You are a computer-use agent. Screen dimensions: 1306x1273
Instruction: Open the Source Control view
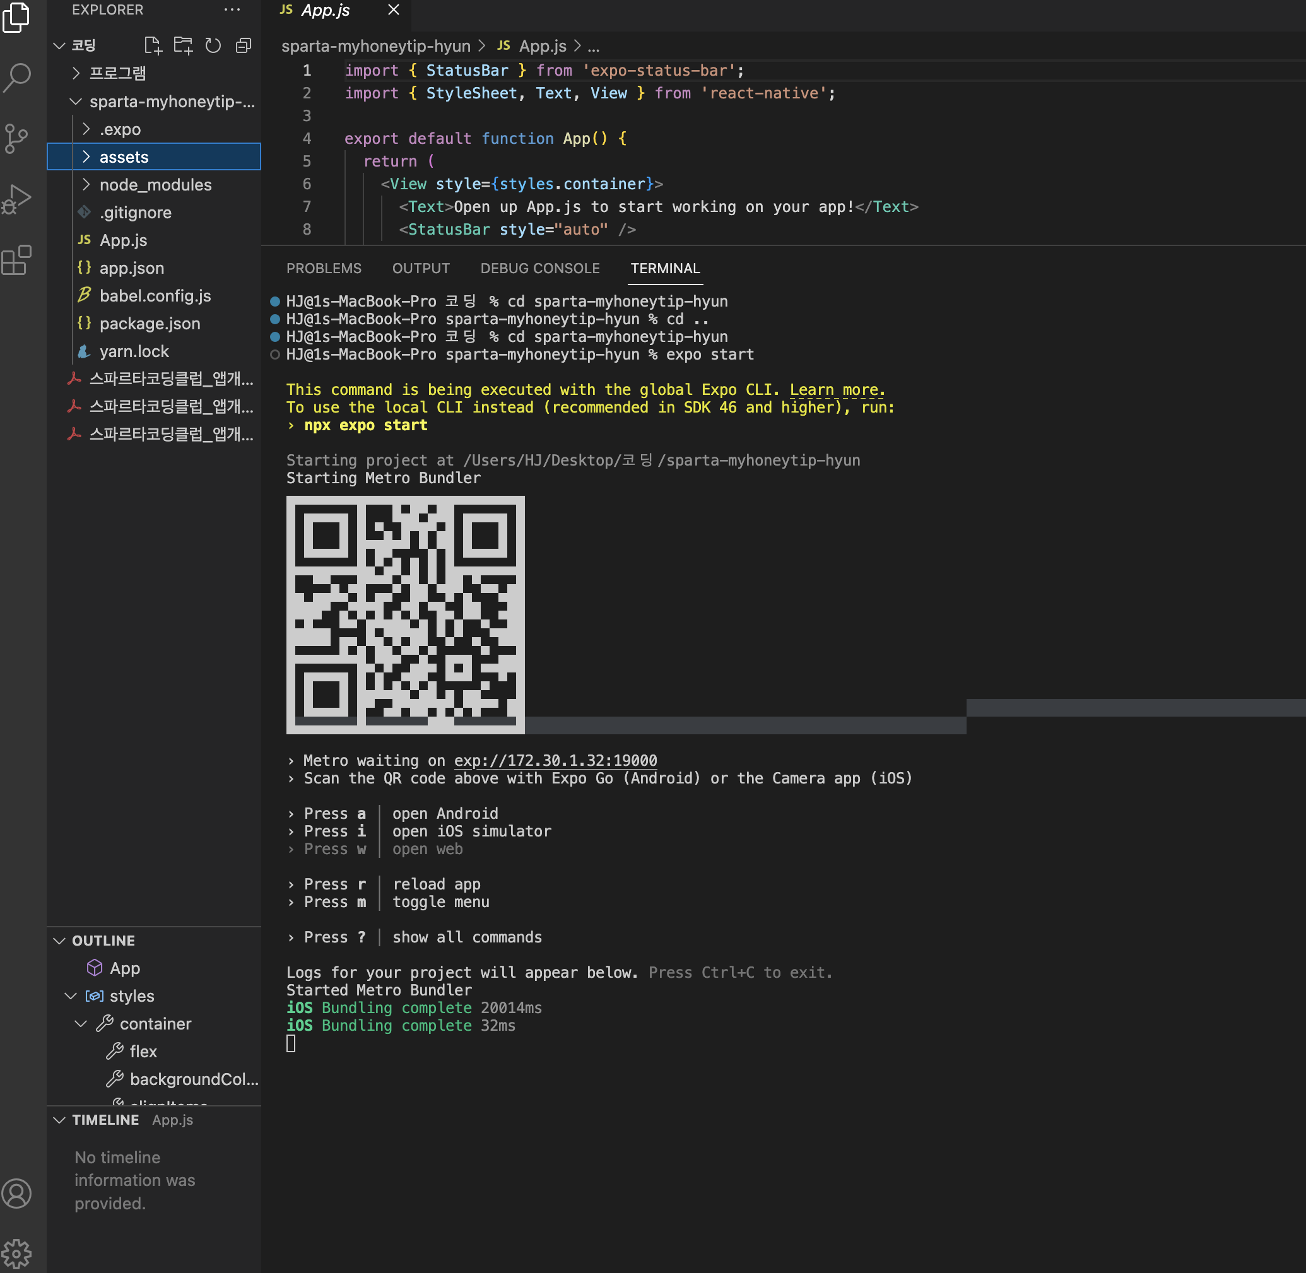click(x=16, y=138)
